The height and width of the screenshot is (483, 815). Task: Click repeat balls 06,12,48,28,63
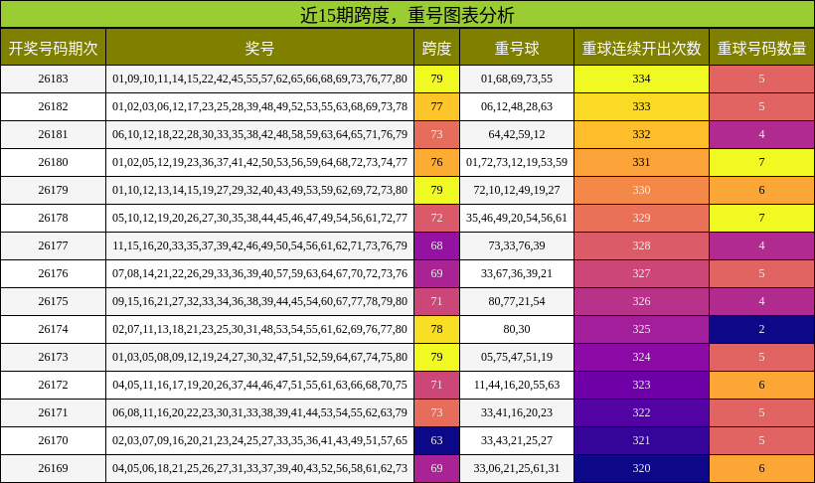coord(517,106)
